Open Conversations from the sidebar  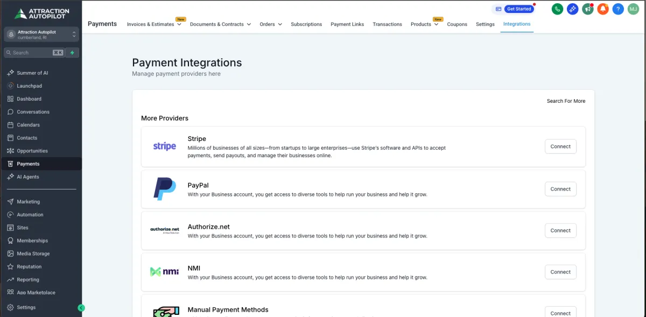point(33,112)
